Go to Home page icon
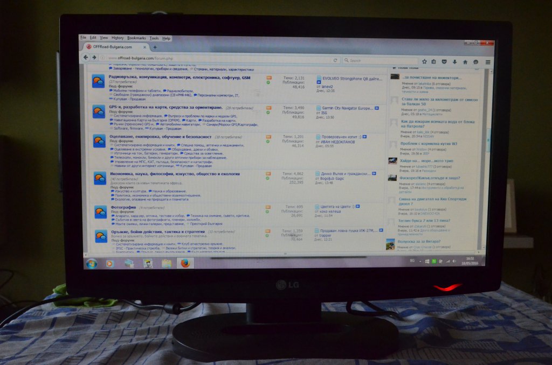Screen dimensions: 552x365 [x=465, y=62]
